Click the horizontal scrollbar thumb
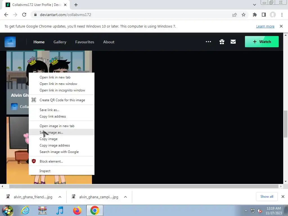The width and height of the screenshot is (288, 216). pyautogui.click(x=144, y=186)
